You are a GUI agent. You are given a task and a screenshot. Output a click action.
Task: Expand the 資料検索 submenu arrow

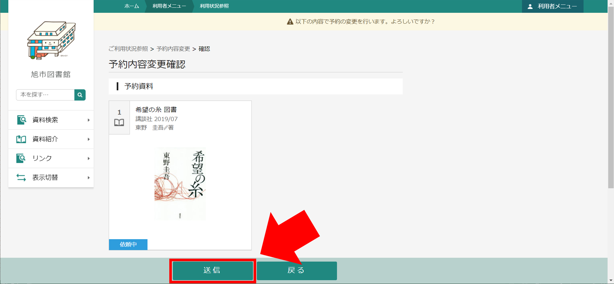(x=88, y=120)
